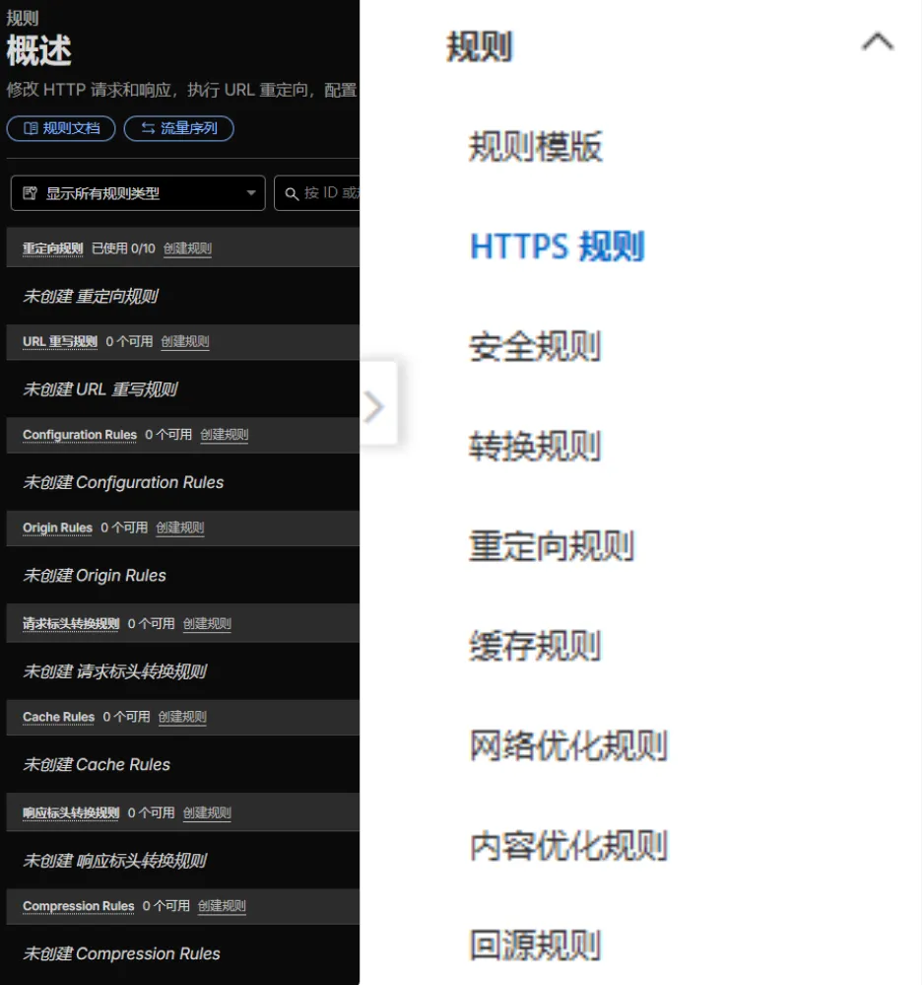
Task: Select 内容优化规则 menu item
Action: click(568, 846)
